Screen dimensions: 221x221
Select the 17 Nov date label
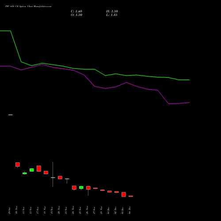(x=38, y=210)
